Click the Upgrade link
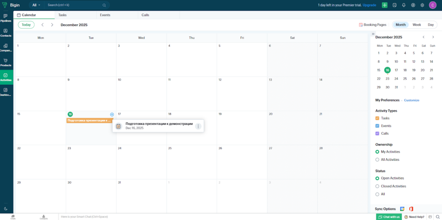Screen dimensions: 442x220 pos(369,5)
